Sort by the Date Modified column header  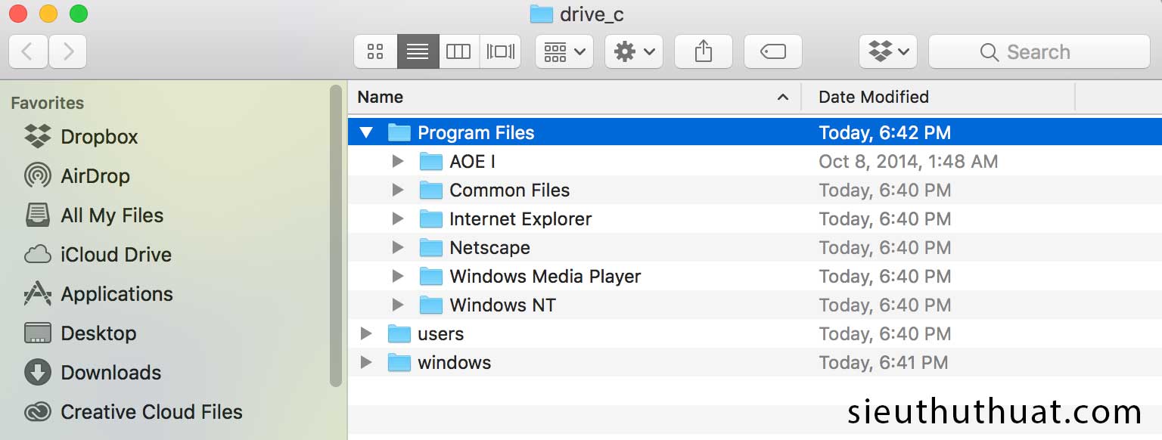[938, 97]
